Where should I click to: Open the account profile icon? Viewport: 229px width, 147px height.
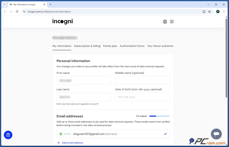point(165,22)
